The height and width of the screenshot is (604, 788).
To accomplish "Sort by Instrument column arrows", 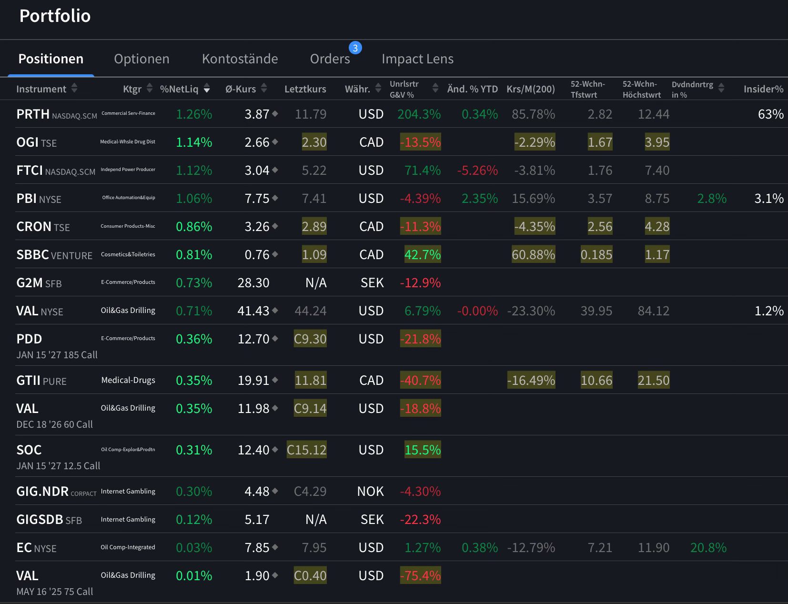I will pyautogui.click(x=74, y=89).
